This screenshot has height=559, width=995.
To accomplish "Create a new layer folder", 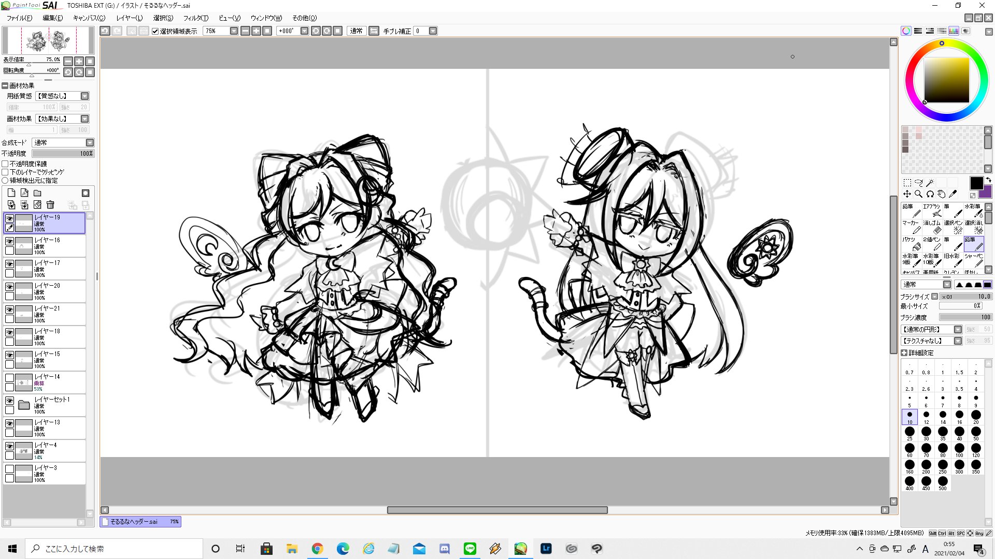I will (x=37, y=193).
